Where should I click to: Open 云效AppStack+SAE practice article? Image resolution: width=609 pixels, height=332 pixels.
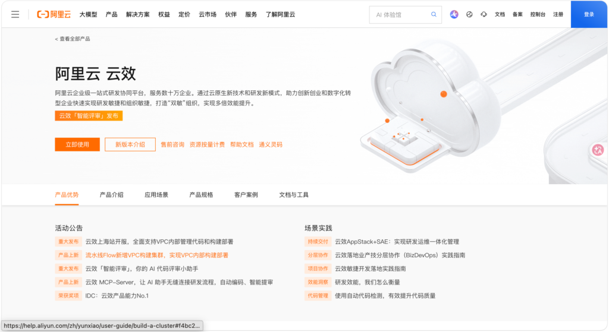point(397,242)
